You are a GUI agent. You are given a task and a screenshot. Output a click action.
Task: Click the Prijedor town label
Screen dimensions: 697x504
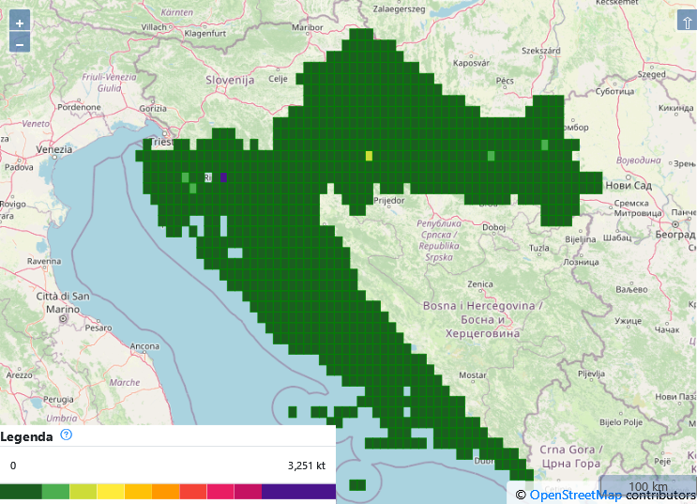click(388, 200)
